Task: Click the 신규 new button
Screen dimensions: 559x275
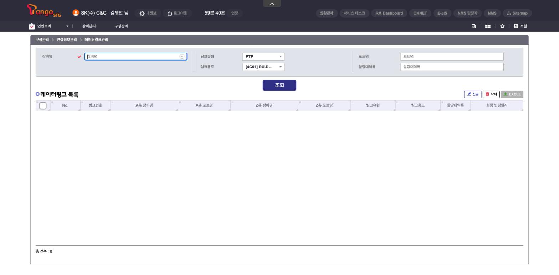Action: pos(473,94)
